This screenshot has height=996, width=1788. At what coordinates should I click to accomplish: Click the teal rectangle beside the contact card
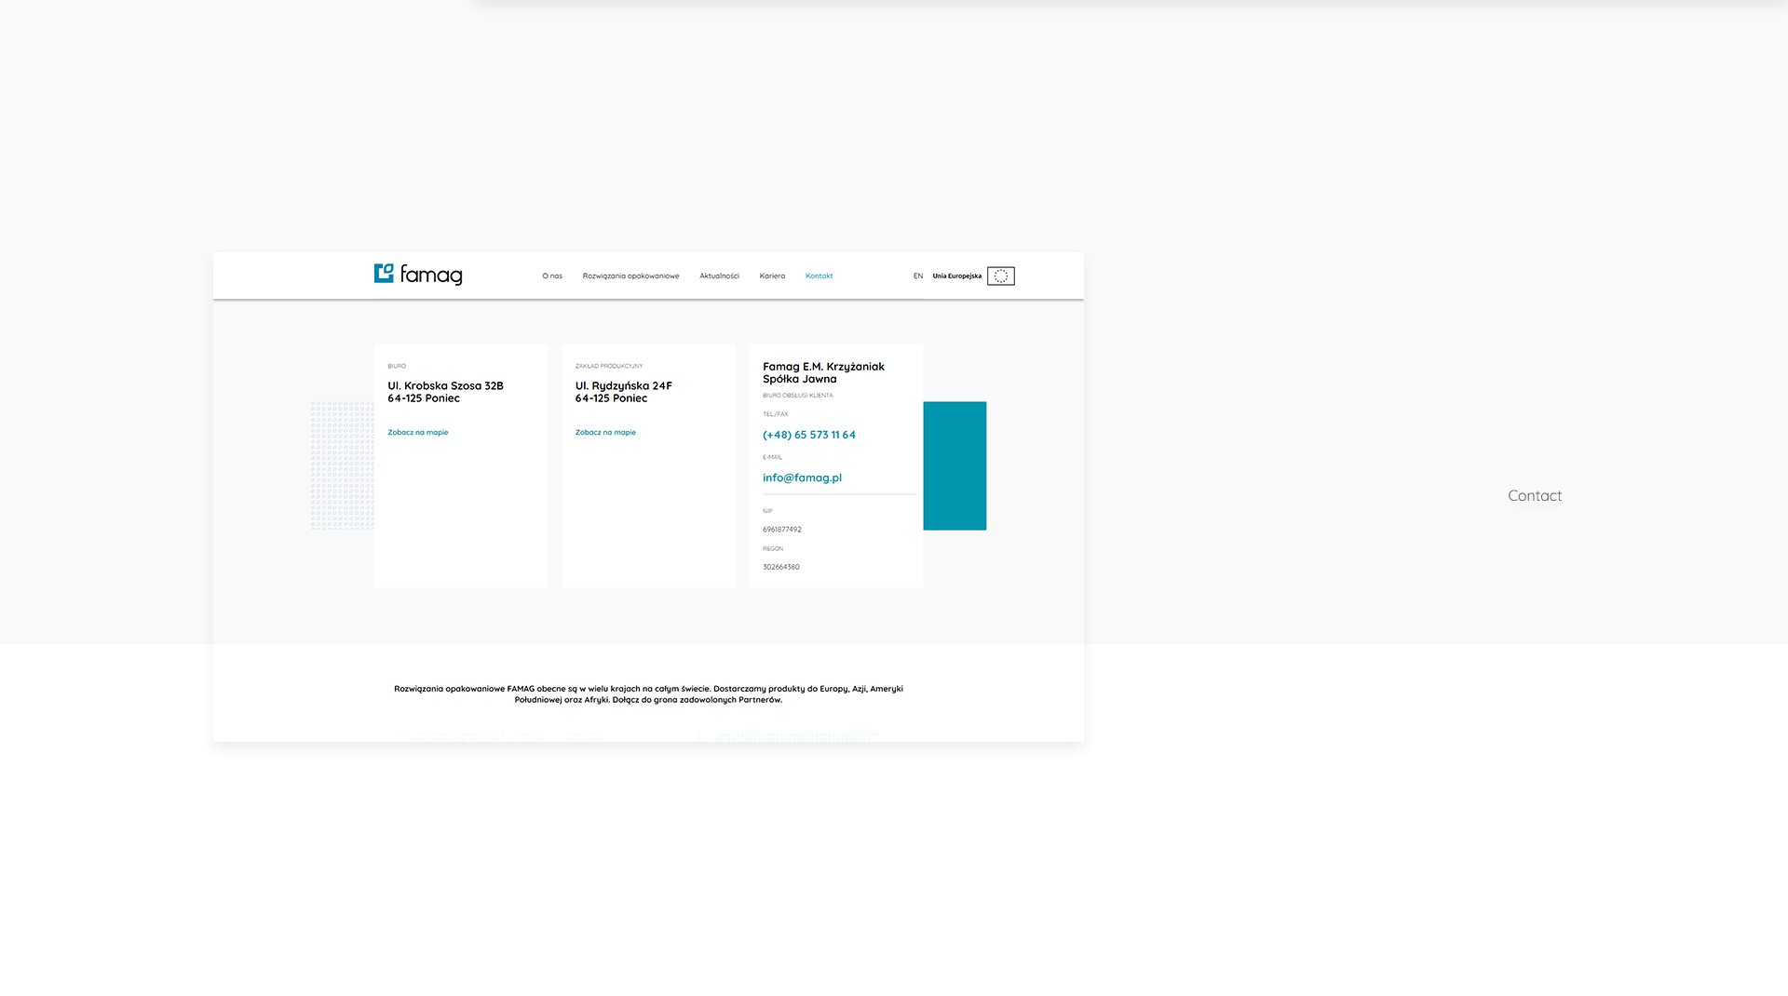point(955,465)
